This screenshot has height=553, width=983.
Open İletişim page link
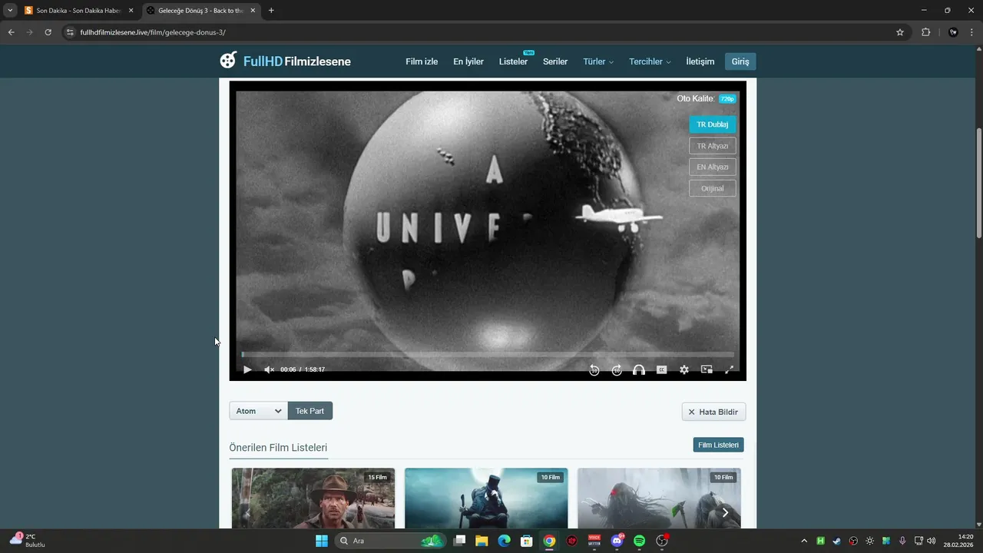coord(700,61)
